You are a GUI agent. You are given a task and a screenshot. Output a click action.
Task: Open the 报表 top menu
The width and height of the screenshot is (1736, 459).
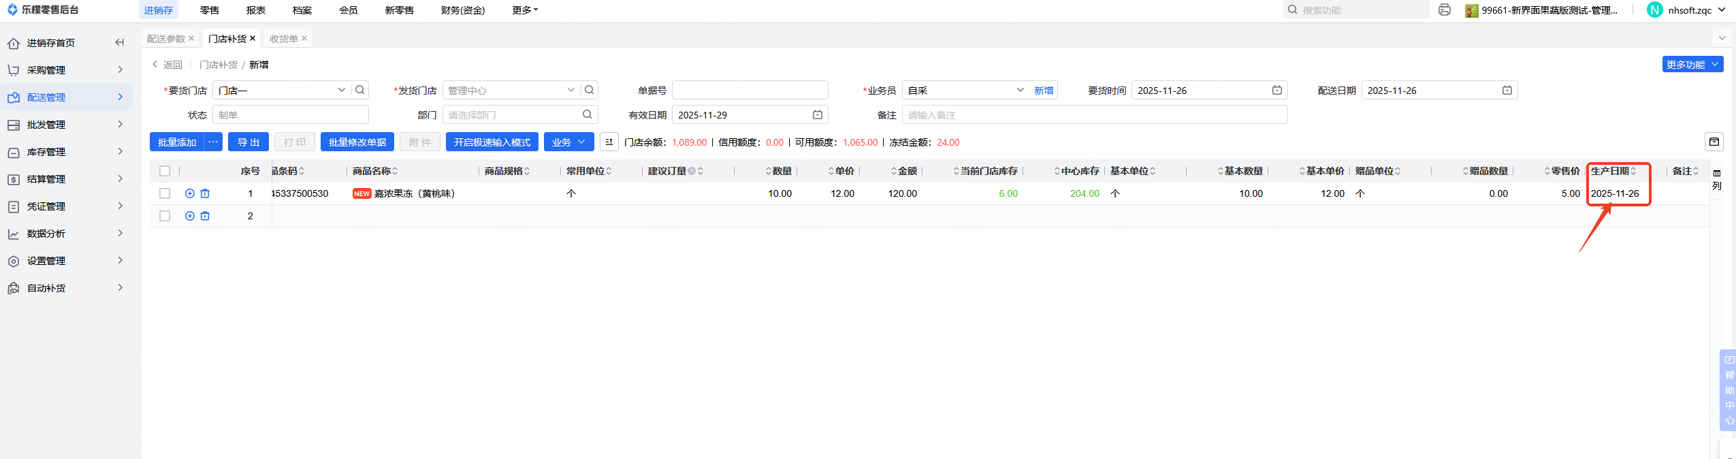[256, 10]
